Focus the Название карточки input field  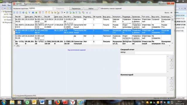tap(41, 8)
